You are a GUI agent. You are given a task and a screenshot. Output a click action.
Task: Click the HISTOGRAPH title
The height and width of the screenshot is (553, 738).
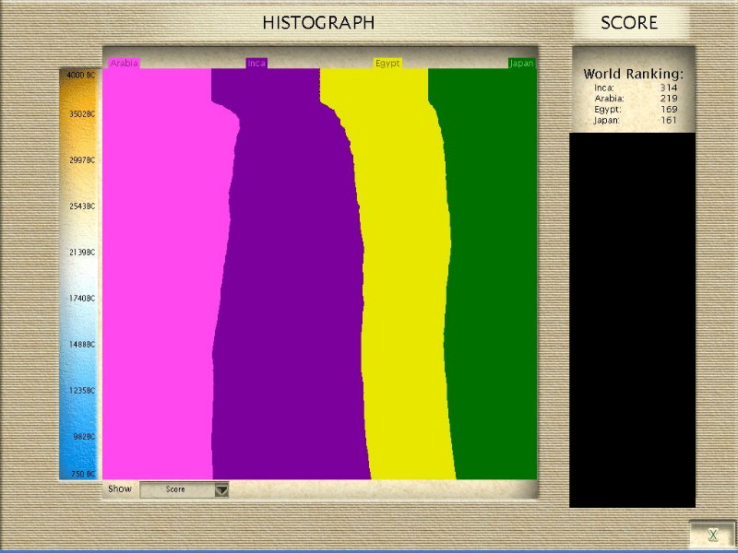coord(318,23)
